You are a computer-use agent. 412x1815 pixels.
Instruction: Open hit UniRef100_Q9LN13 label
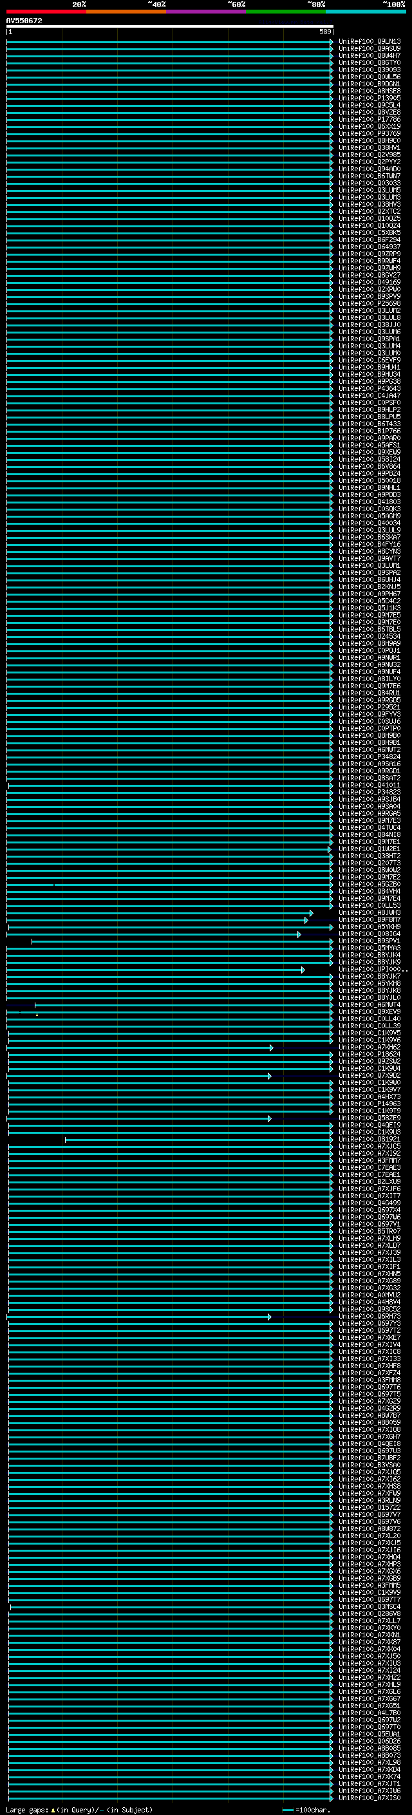click(x=370, y=42)
